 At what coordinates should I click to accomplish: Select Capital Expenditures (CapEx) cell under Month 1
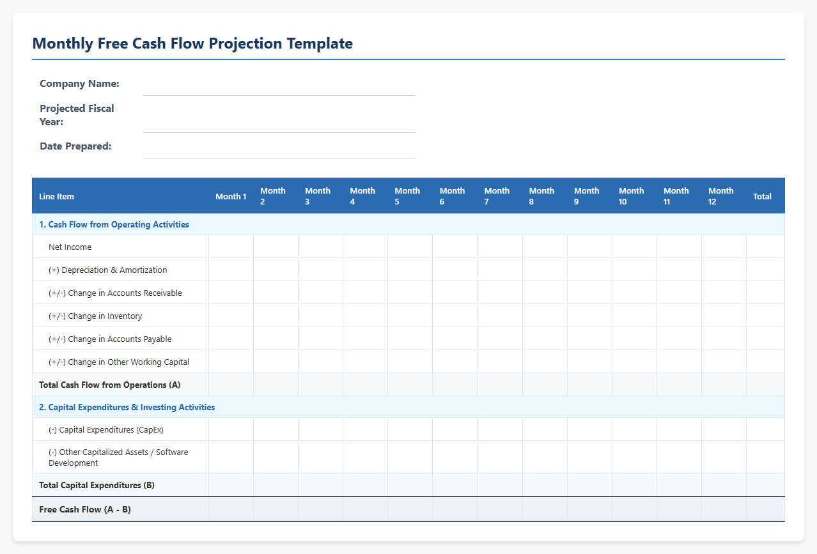point(231,429)
